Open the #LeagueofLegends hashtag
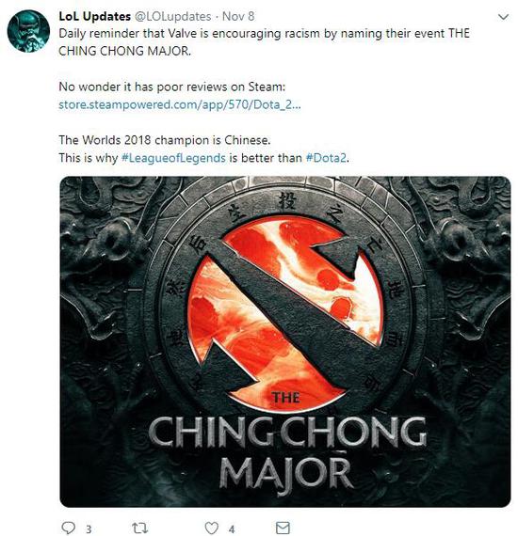The height and width of the screenshot is (536, 518). [173, 158]
